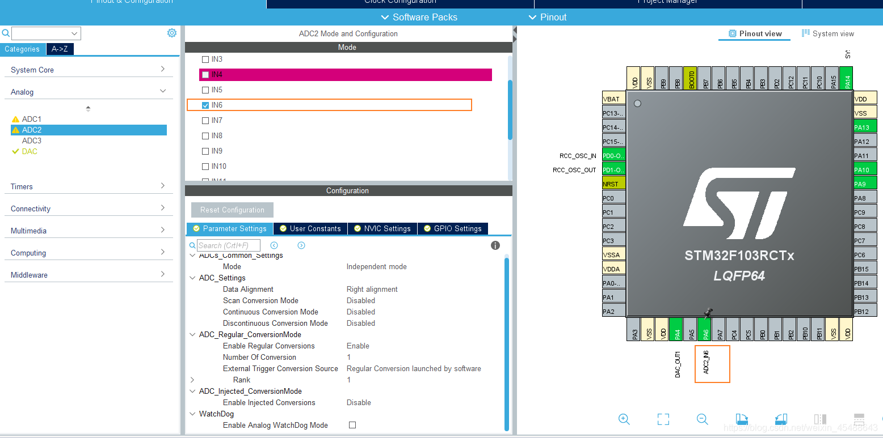
Task: Zoom out of the pinout diagram
Action: click(x=702, y=419)
